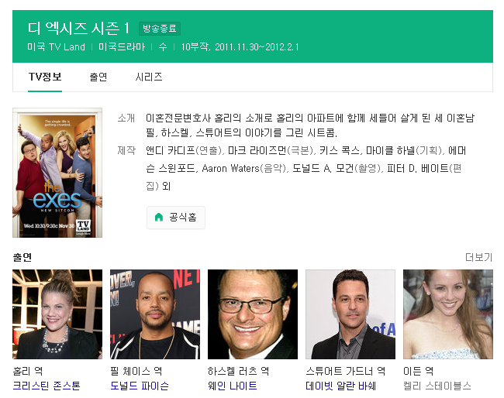Viewport: 504px width, 398px height.
Task: Click the 방송종료 status badge
Action: click(160, 29)
